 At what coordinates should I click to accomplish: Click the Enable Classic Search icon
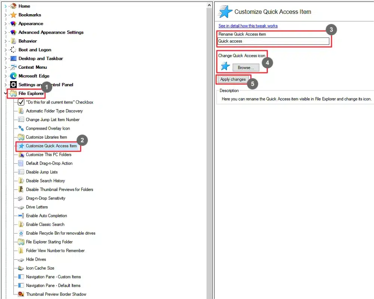[21, 224]
